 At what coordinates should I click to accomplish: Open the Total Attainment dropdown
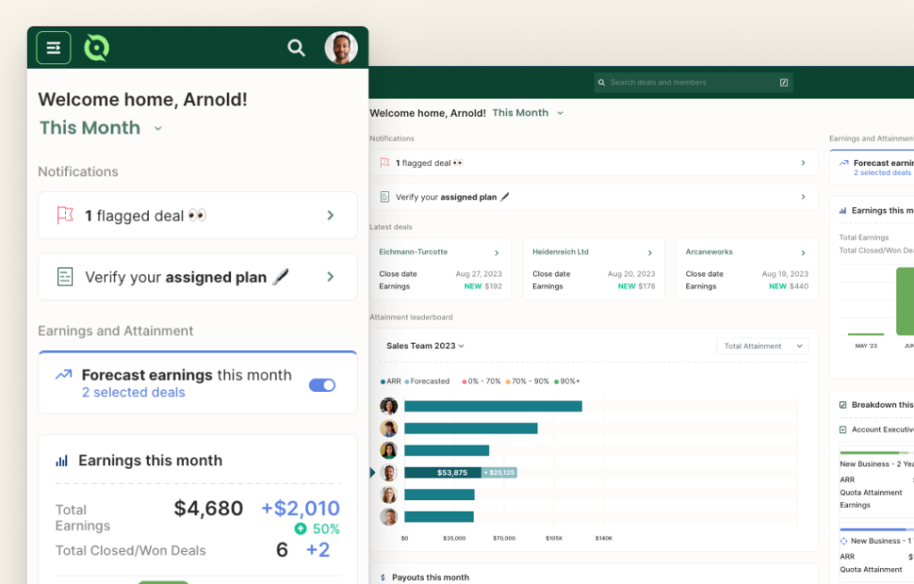point(762,346)
